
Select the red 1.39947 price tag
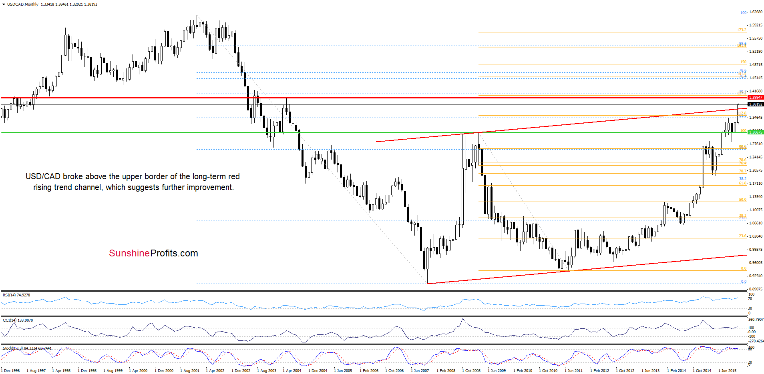(x=756, y=97)
